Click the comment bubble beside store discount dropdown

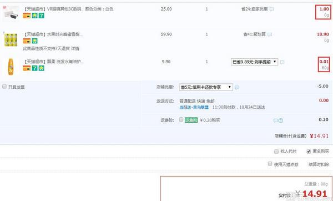tap(237, 87)
